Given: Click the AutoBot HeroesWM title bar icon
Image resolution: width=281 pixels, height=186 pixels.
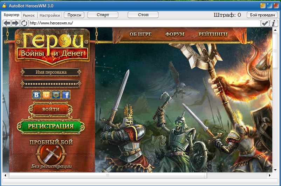Looking at the screenshot, I should point(5,6).
